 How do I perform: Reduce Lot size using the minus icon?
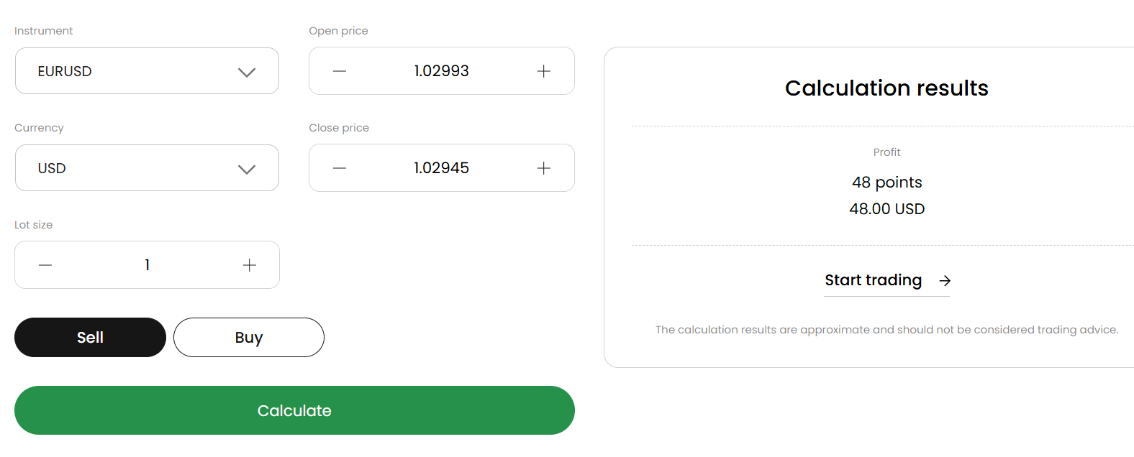click(45, 265)
